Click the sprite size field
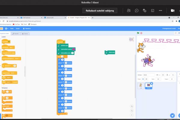The width and height of the screenshot is (180, 120). [158, 79]
